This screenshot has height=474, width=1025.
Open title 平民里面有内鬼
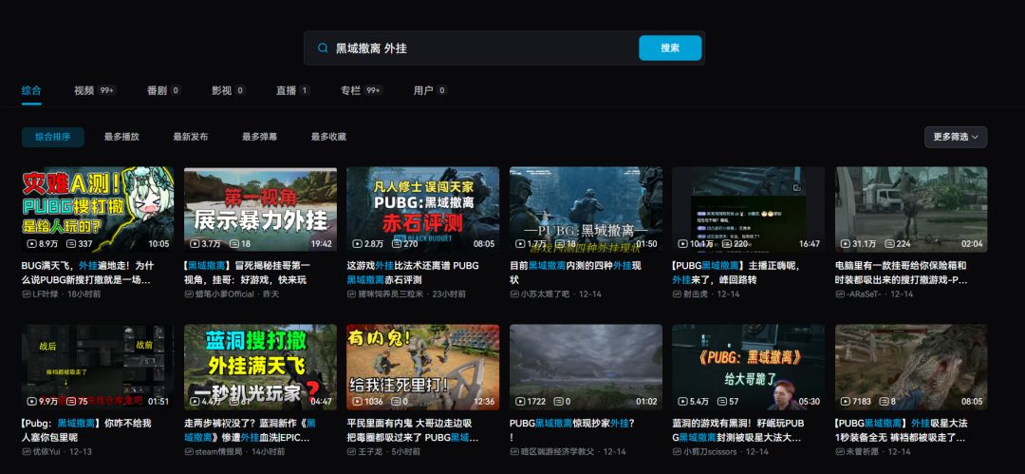(413, 430)
